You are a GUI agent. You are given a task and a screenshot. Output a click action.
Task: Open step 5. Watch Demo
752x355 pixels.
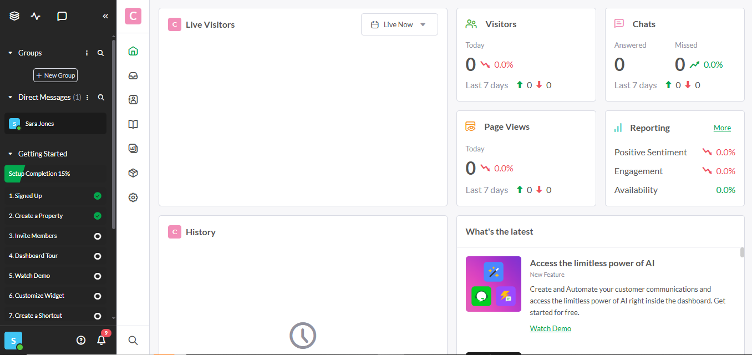(x=55, y=276)
